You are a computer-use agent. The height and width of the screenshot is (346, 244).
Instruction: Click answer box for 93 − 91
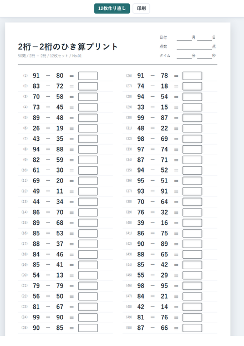pyautogui.click(x=192, y=191)
